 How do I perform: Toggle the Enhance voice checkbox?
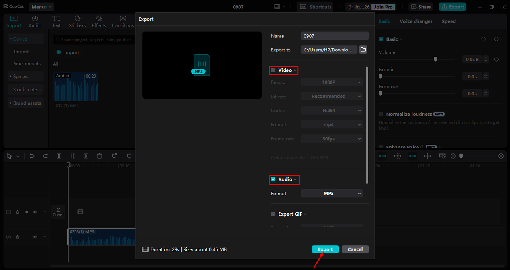pyautogui.click(x=381, y=147)
